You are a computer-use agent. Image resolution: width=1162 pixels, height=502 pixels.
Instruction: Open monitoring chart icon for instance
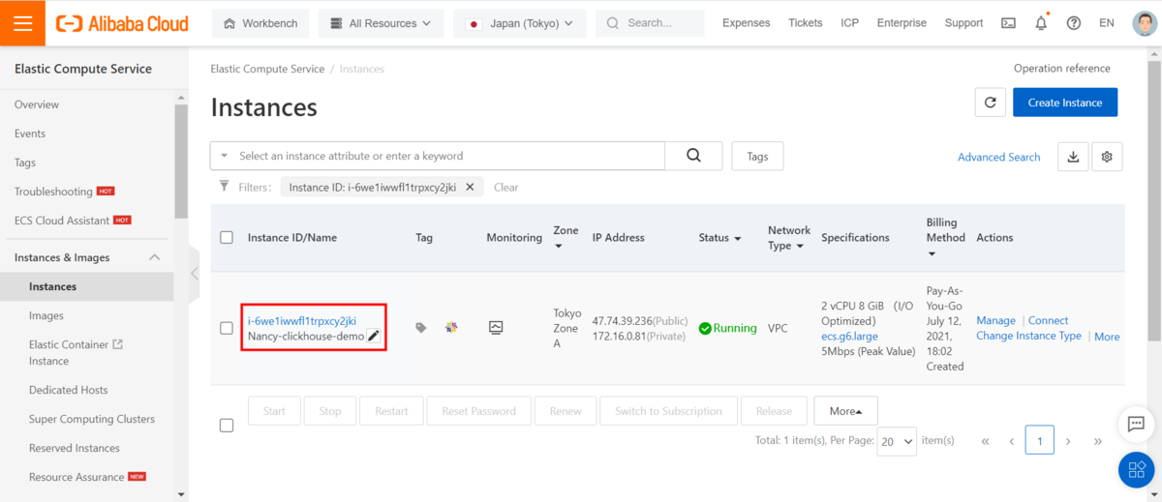pos(496,328)
